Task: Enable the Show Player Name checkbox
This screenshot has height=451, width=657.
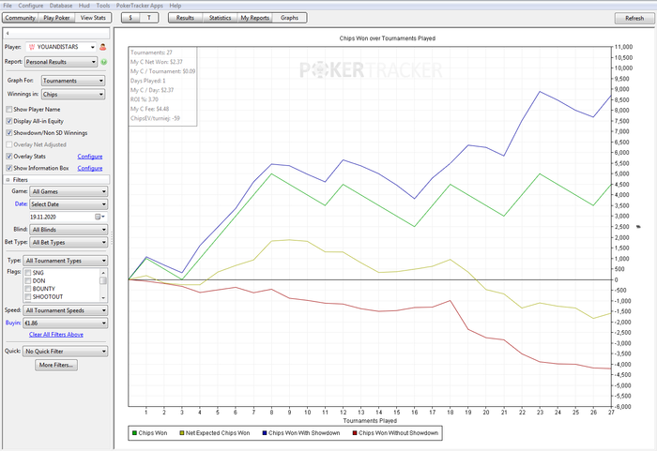Action: [x=9, y=110]
